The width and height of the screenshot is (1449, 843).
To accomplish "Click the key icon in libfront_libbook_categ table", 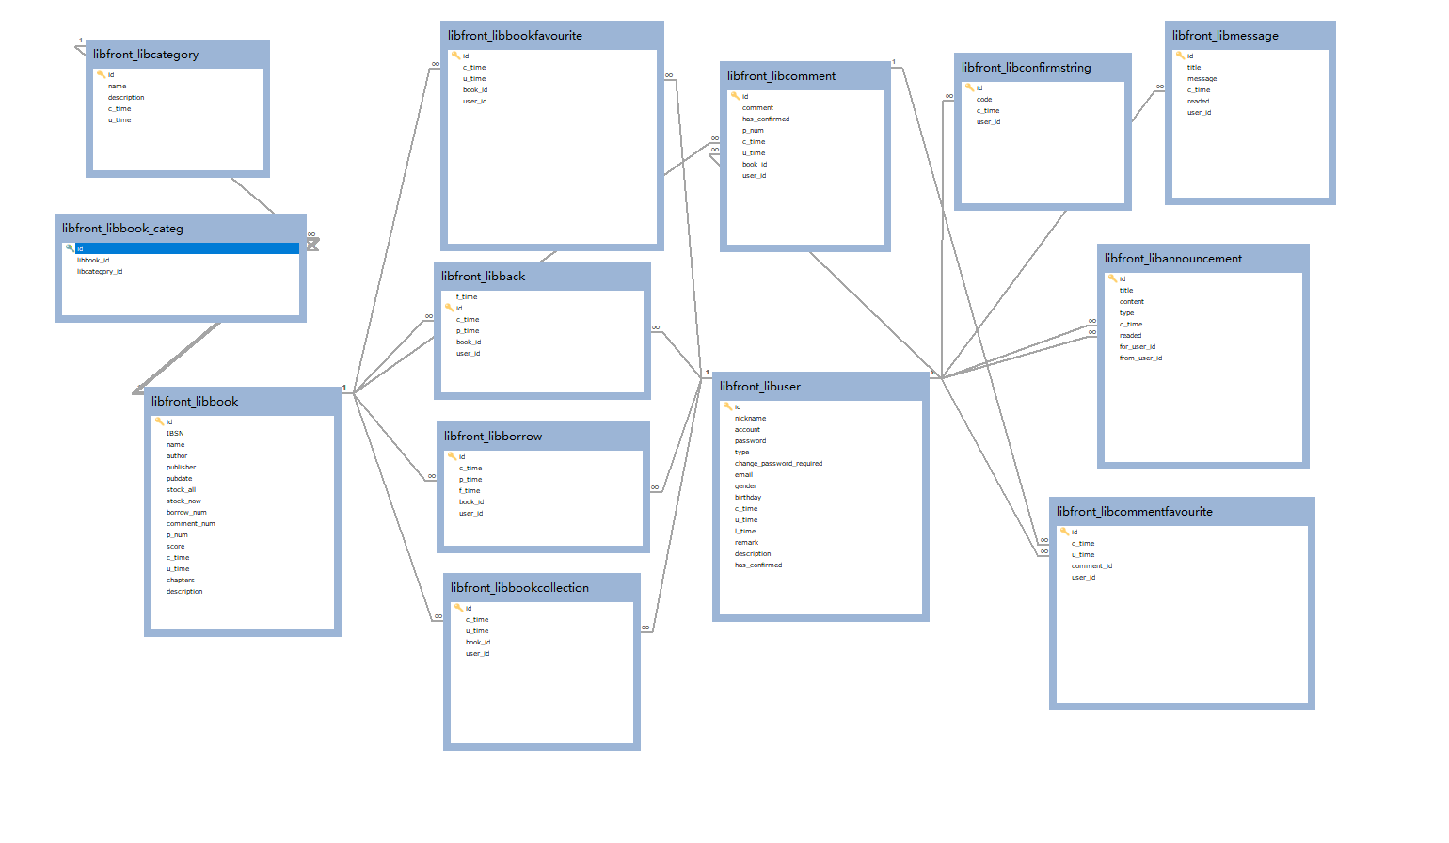I will click(x=70, y=248).
